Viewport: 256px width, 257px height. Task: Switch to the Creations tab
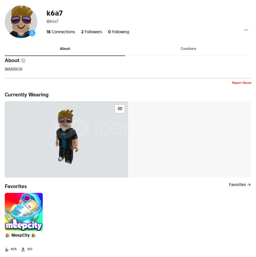tap(188, 49)
